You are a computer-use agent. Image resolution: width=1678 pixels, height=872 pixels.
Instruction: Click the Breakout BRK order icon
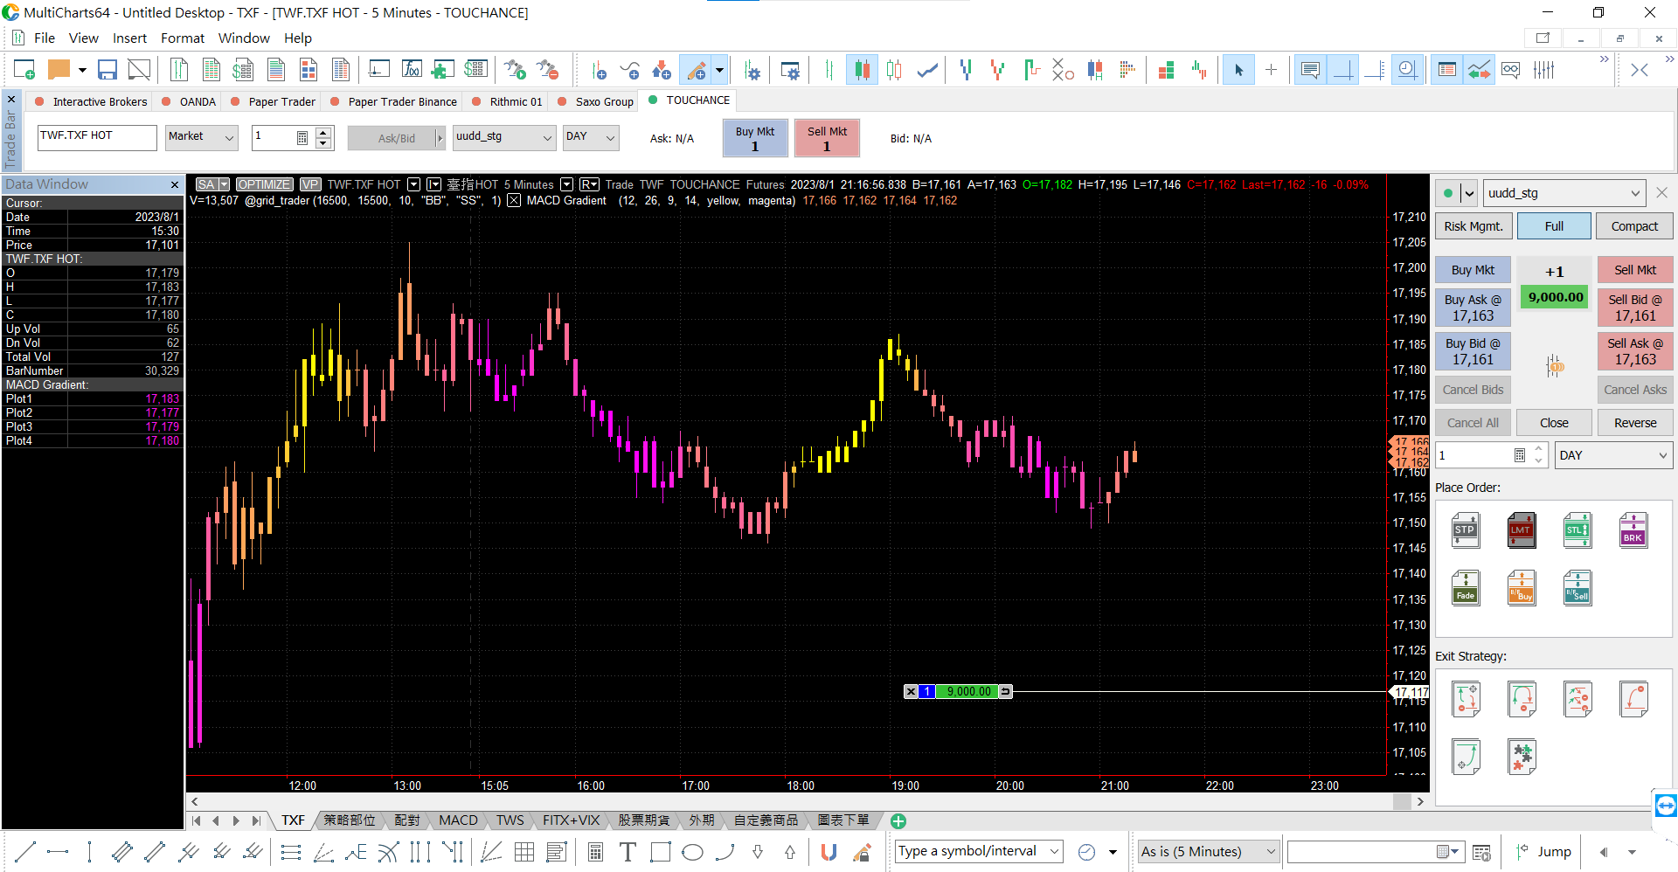[1633, 530]
